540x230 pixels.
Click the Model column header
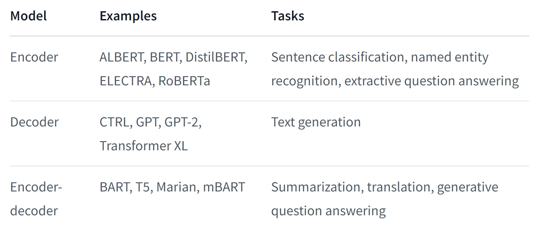pyautogui.click(x=29, y=16)
